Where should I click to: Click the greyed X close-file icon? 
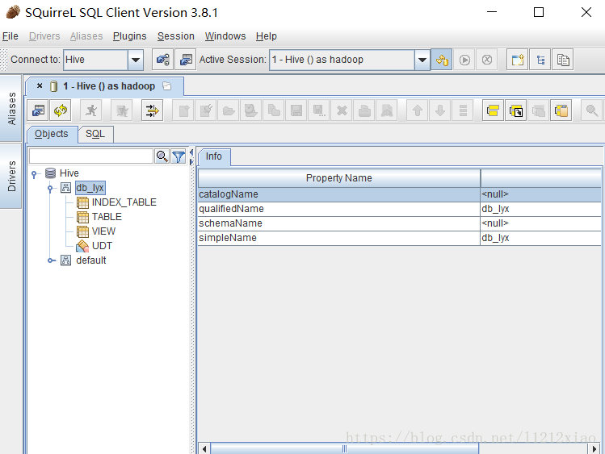342,111
